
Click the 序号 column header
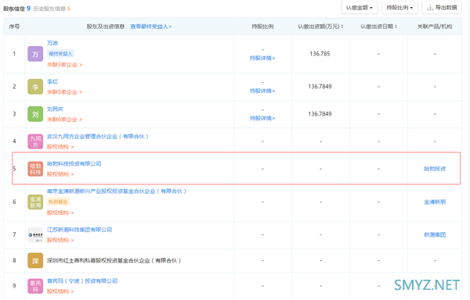[x=14, y=27]
